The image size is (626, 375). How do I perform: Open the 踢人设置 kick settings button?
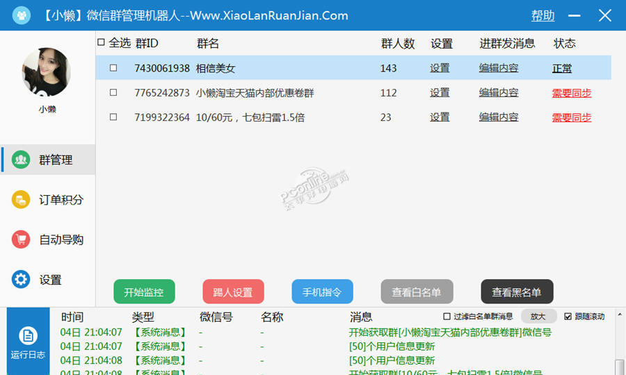[x=233, y=292]
